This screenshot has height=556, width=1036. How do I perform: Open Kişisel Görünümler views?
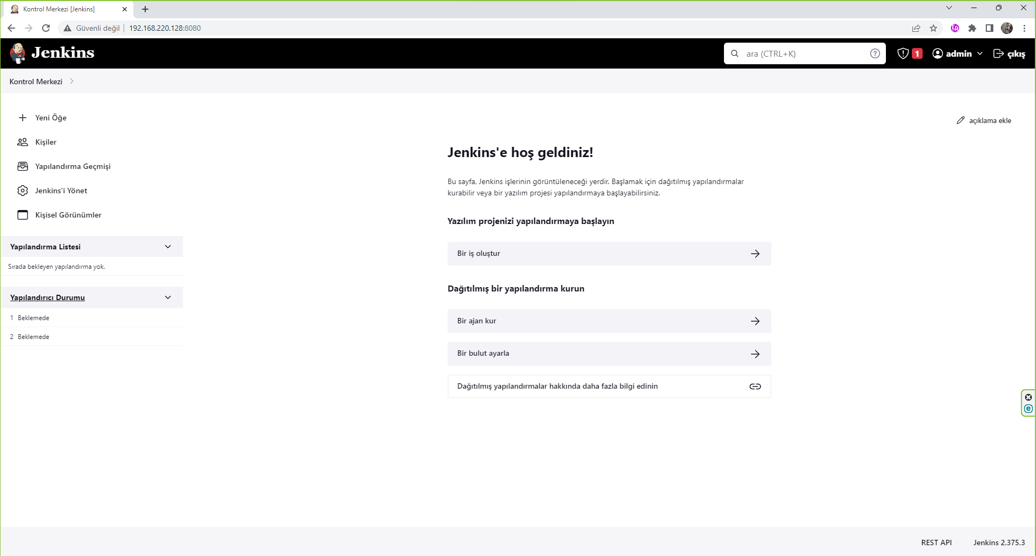coord(68,215)
